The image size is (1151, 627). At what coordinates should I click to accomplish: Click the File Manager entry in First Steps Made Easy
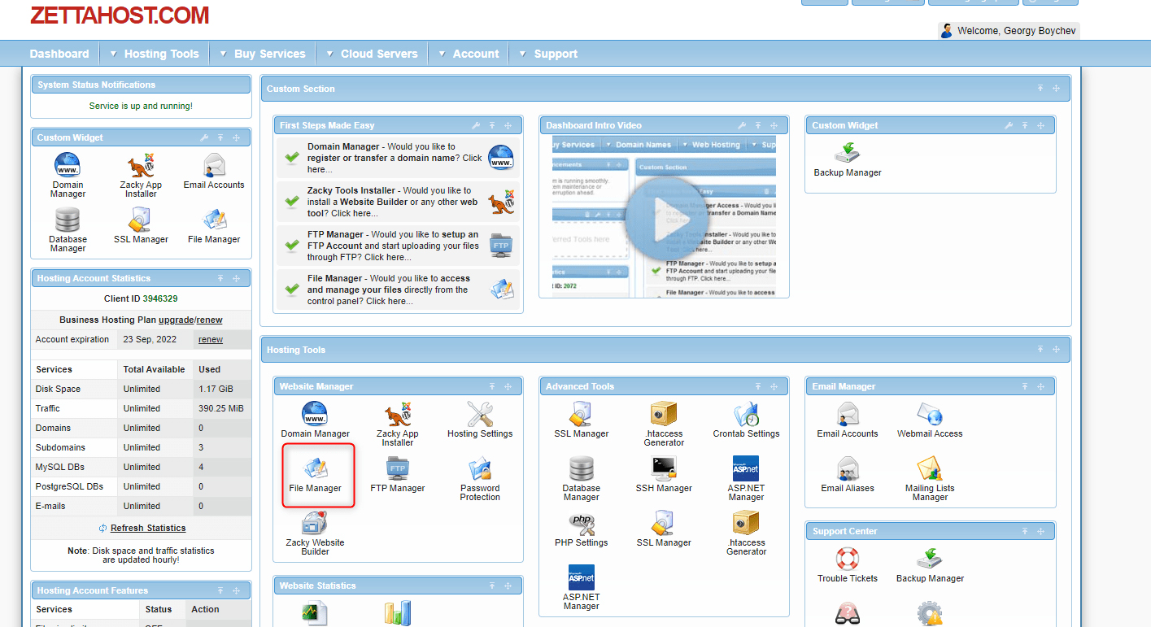[398, 290]
